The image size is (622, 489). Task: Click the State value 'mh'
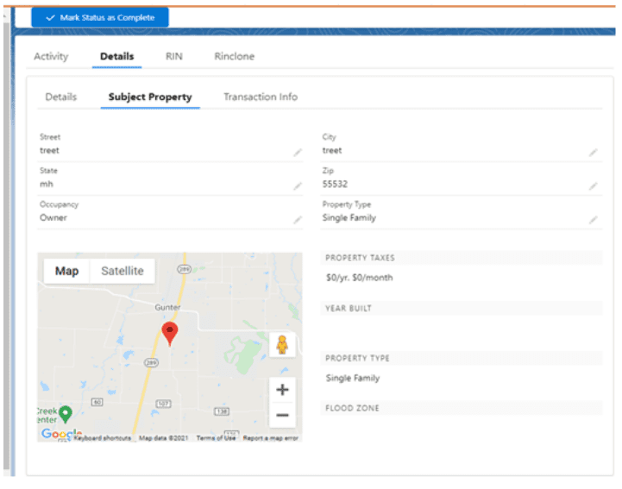click(47, 184)
